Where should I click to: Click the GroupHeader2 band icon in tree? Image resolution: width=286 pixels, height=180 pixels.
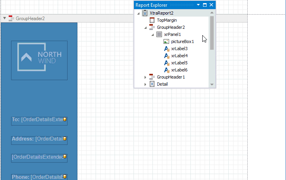point(152,27)
